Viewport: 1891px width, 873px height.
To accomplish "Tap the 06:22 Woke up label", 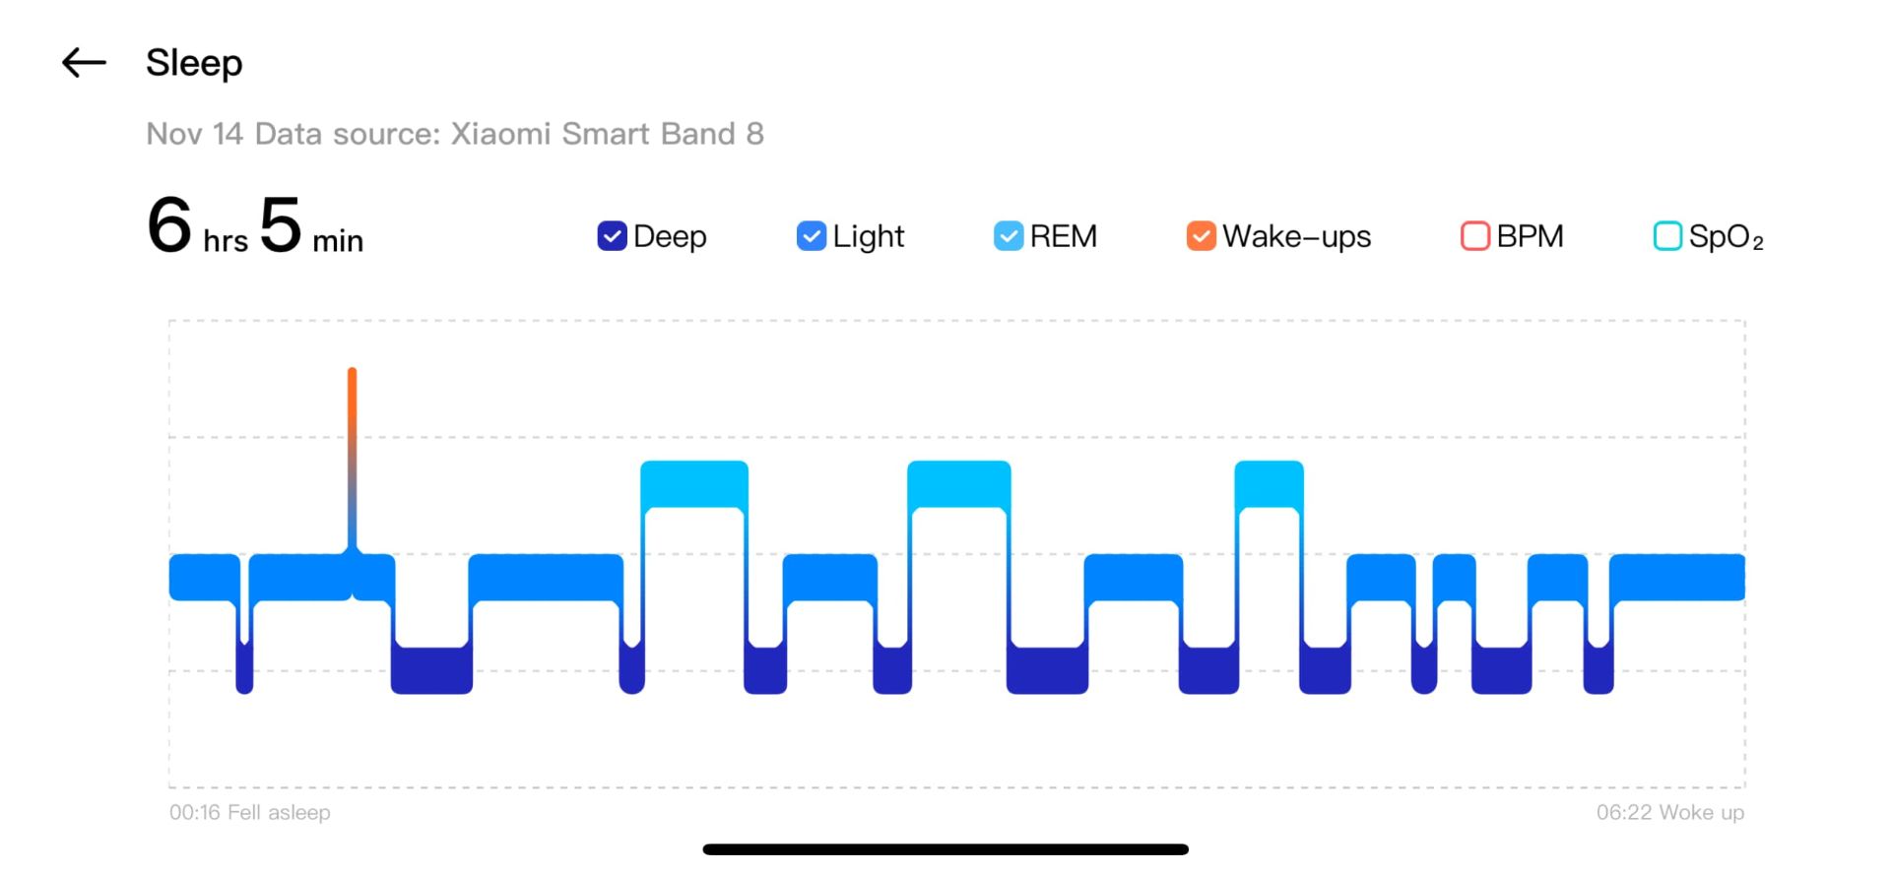I will coord(1669,813).
